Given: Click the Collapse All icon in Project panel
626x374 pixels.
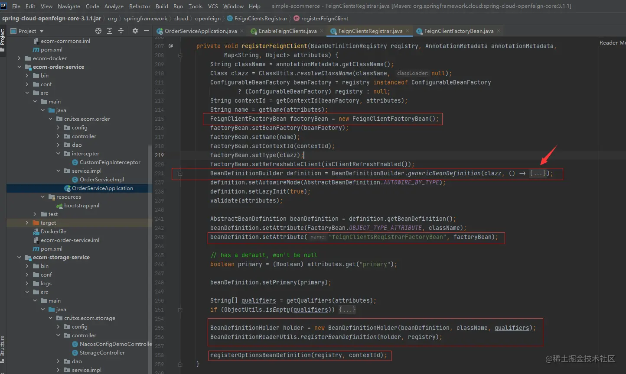Looking at the screenshot, I should pyautogui.click(x=121, y=31).
